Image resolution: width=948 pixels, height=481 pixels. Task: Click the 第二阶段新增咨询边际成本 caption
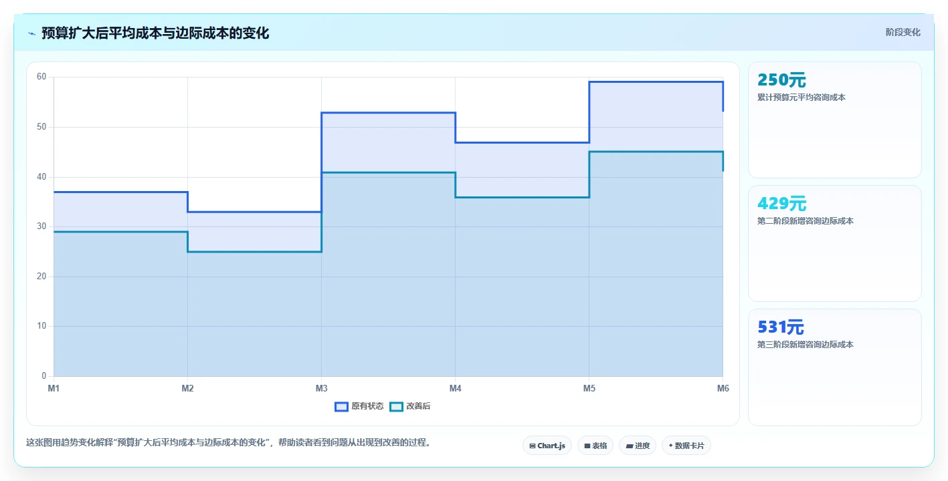point(805,221)
